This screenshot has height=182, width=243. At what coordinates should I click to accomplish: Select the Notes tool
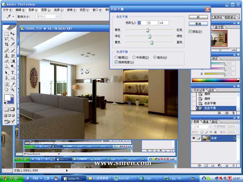click(6, 84)
